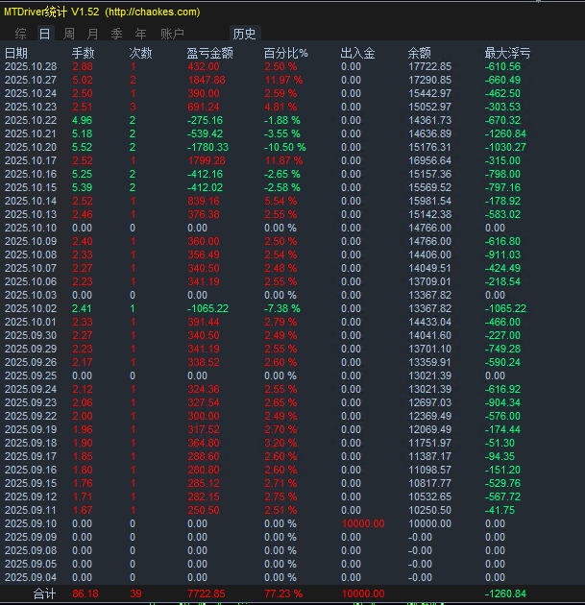Select date 2025.09.09
585x605 pixels.
[31, 537]
